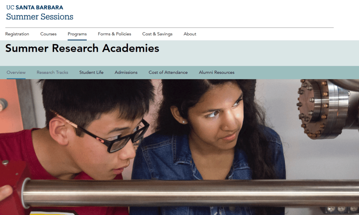This screenshot has width=359, height=215.
Task: Open the Cost & Savings menu
Action: point(157,34)
